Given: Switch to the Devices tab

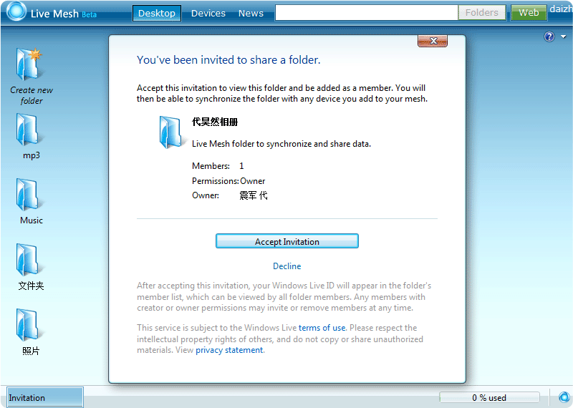Looking at the screenshot, I should click(208, 13).
